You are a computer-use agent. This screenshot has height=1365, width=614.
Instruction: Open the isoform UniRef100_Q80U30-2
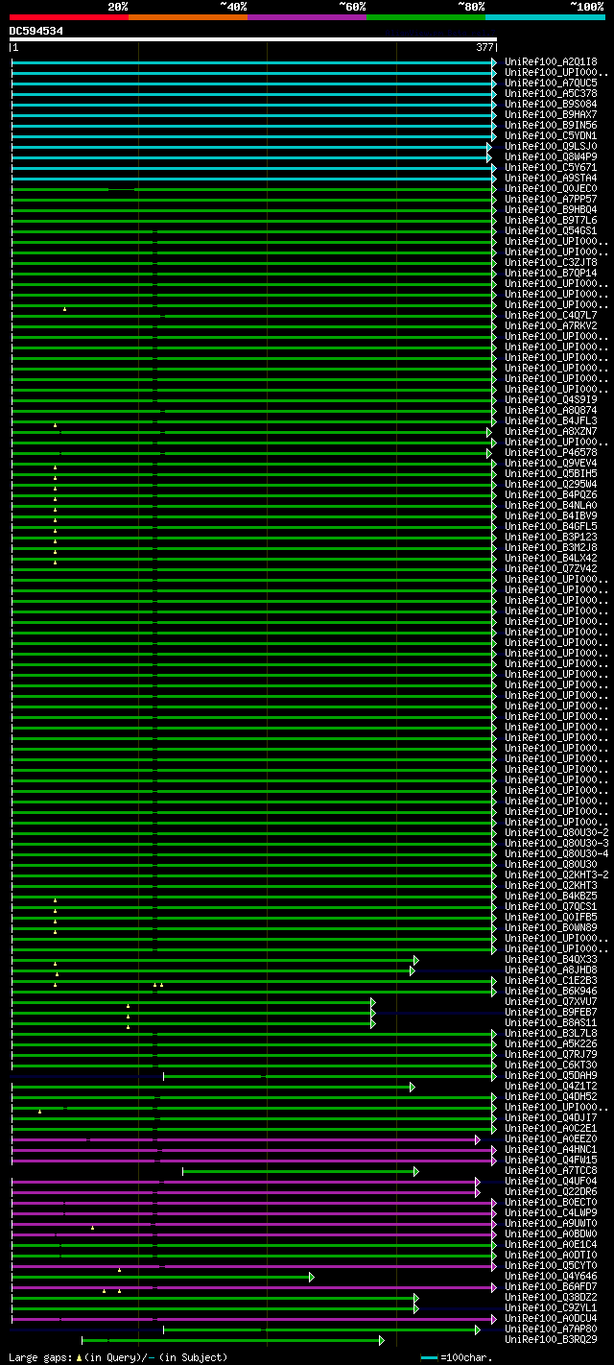coord(556,832)
